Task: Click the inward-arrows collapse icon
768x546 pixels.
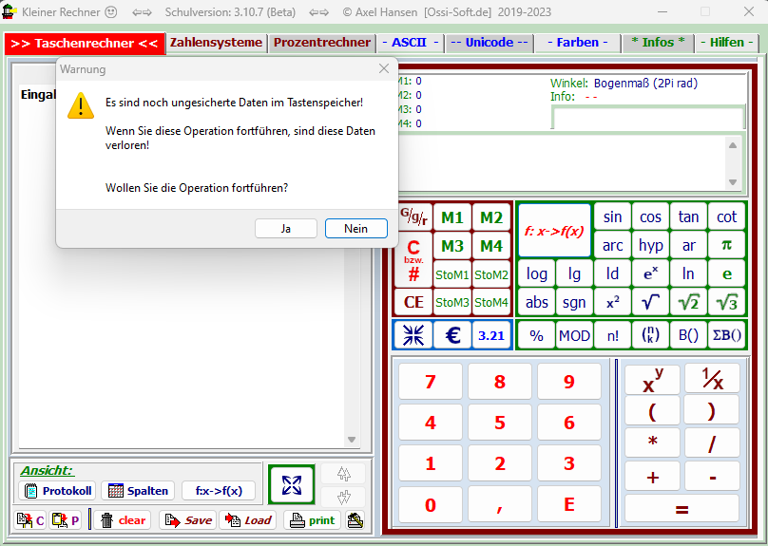Action: click(x=413, y=334)
